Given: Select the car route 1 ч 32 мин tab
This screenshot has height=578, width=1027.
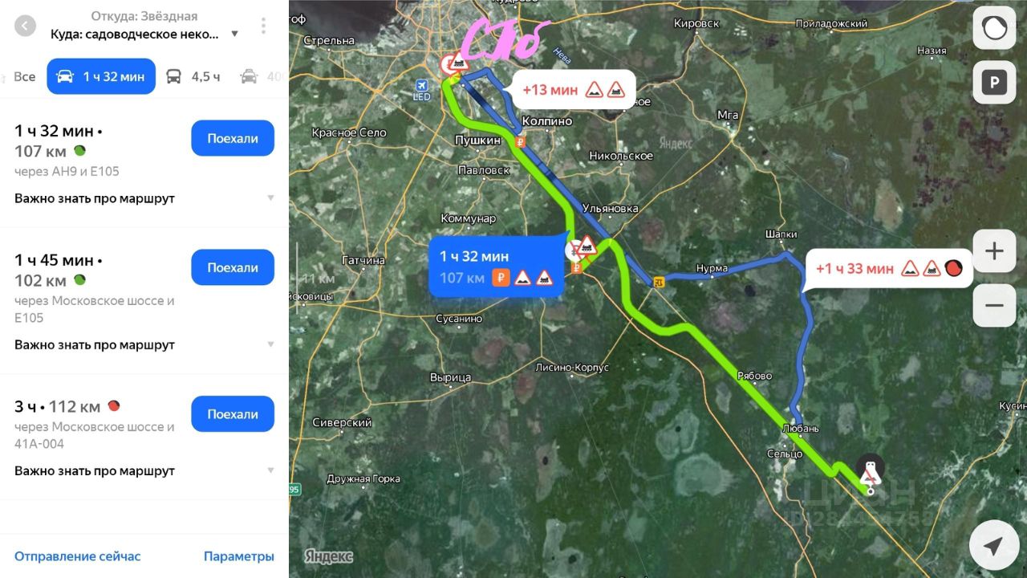Looking at the screenshot, I should (101, 76).
